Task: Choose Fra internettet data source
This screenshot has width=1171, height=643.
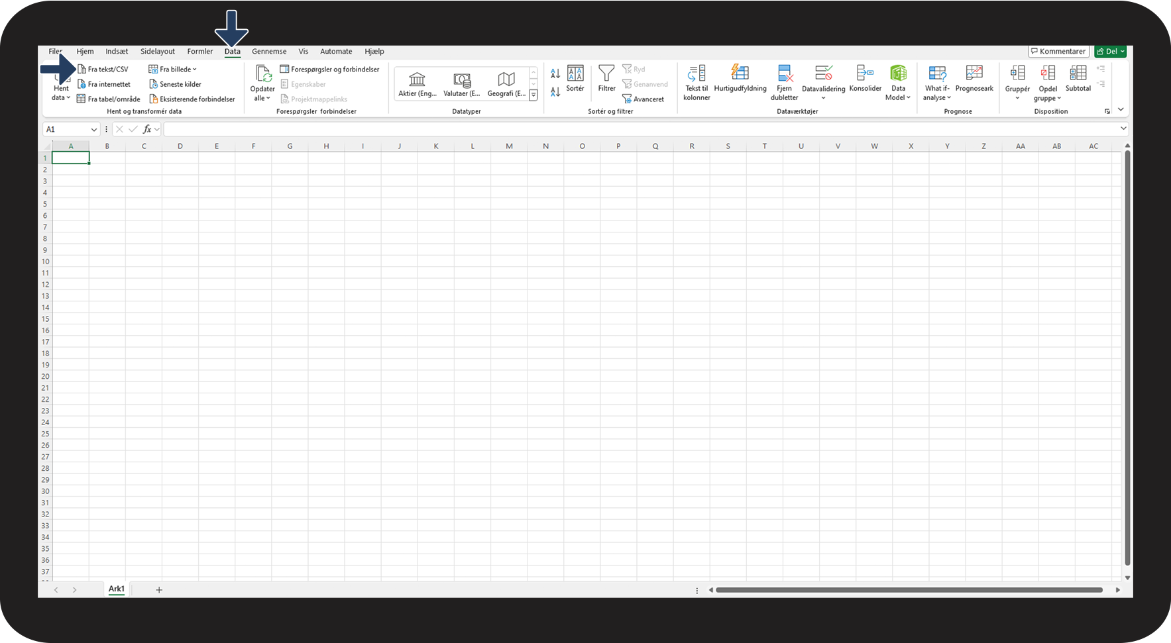Action: pos(104,84)
